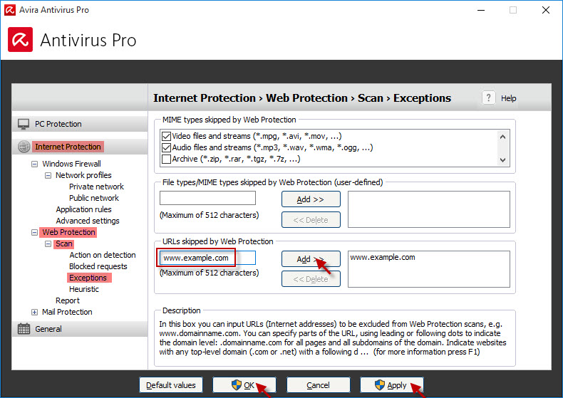Click the Help link
This screenshot has height=398, width=563.
pyautogui.click(x=508, y=98)
